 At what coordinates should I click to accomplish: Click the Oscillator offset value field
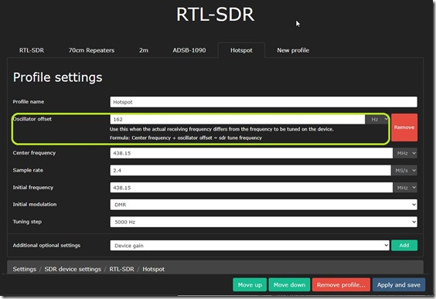click(x=237, y=119)
